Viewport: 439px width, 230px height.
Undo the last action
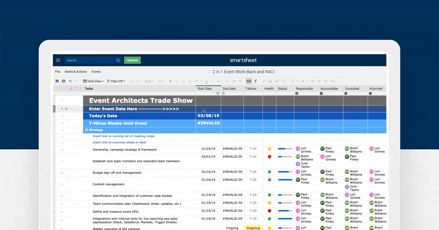click(x=70, y=81)
